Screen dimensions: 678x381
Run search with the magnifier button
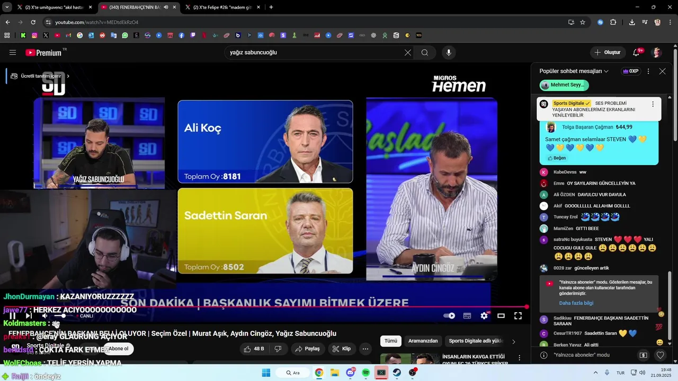(425, 52)
